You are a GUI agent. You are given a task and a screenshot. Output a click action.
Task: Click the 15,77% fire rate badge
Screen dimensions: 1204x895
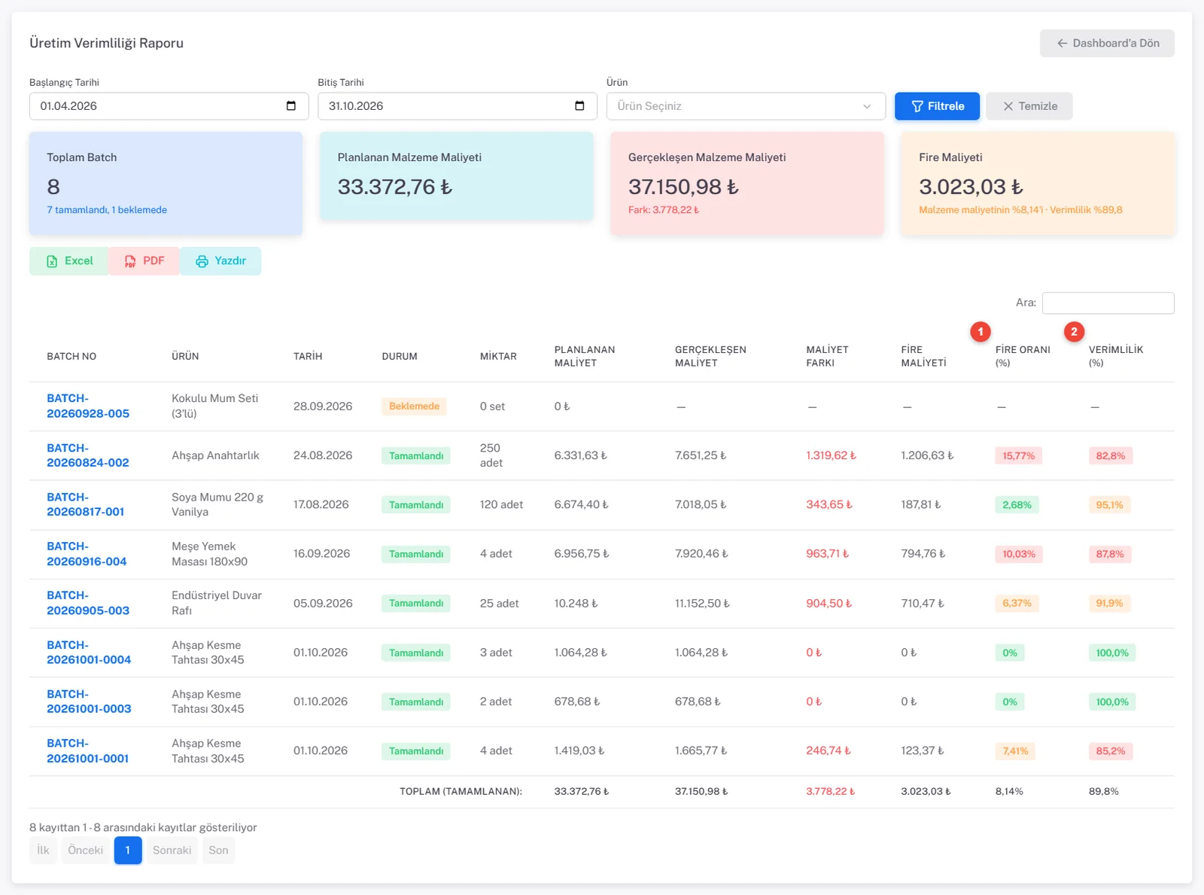point(1018,456)
